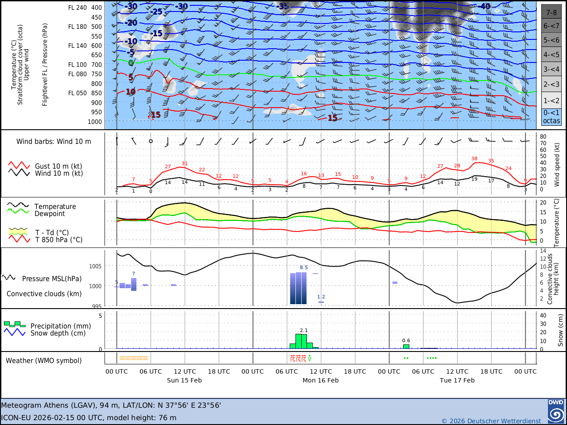
Task: Select the blue 0-<1 octas swatch
Action: (551, 117)
